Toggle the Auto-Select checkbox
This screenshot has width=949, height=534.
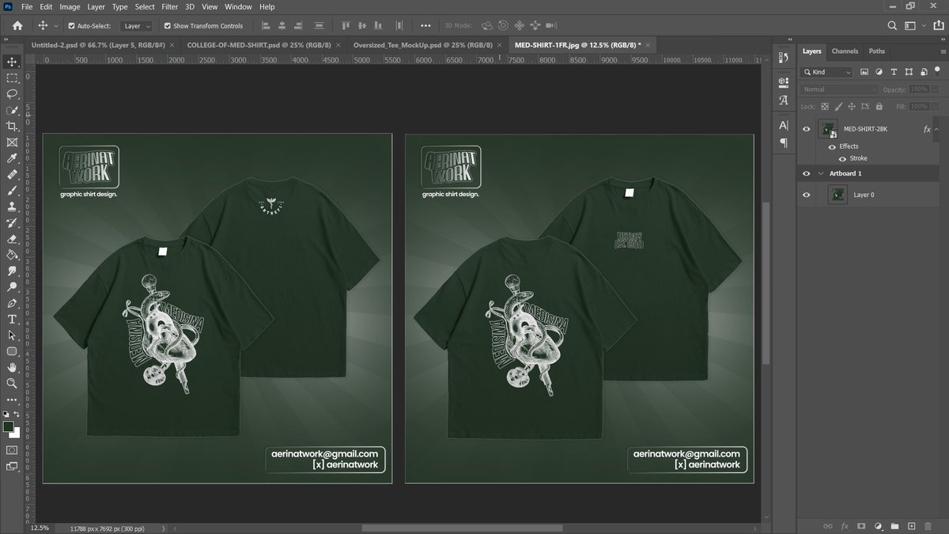71,25
